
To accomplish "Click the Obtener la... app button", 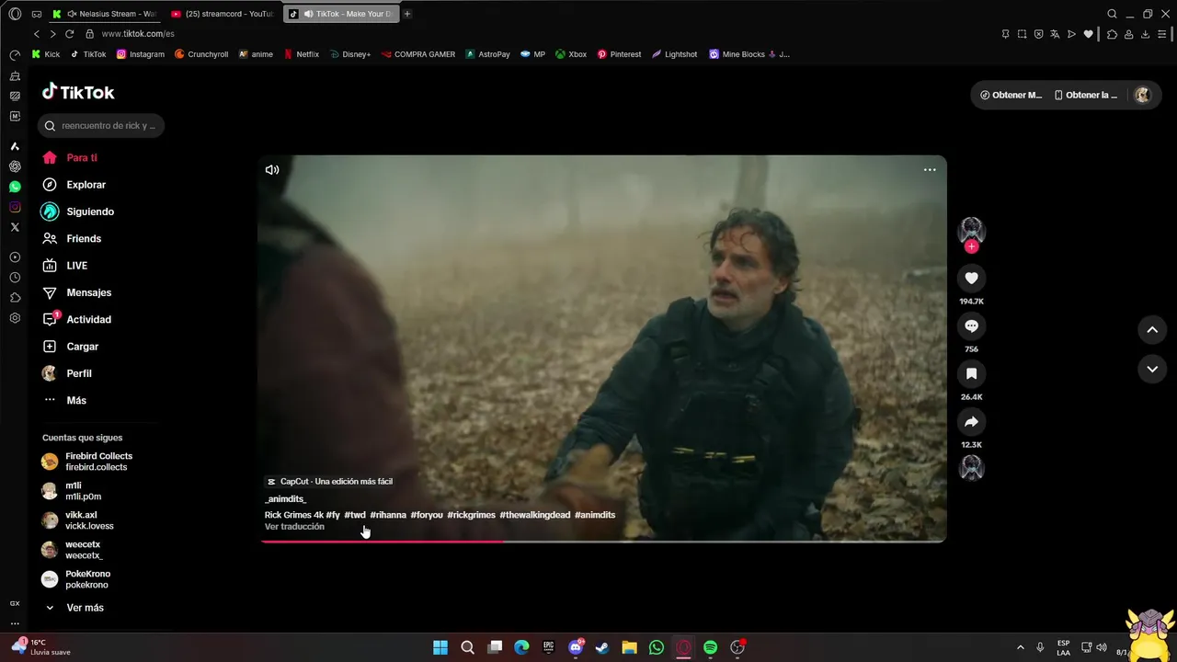I will [1086, 95].
